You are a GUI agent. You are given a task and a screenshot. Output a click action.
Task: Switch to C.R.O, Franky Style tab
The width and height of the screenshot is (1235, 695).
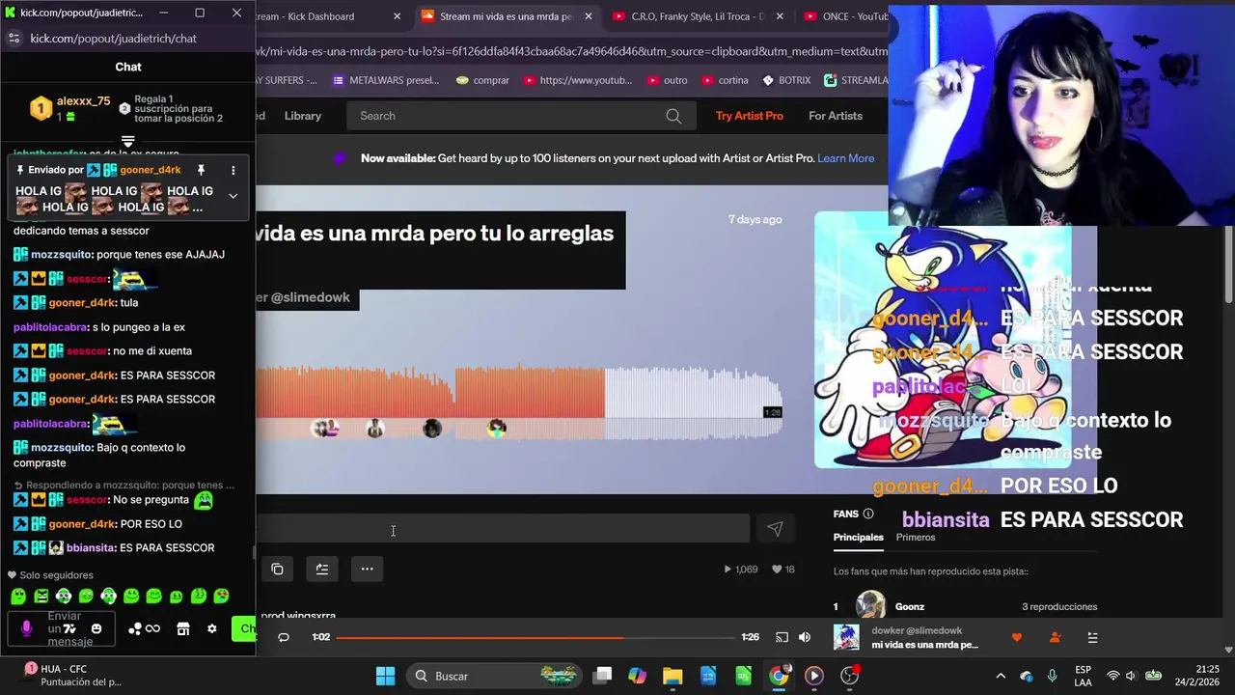click(698, 16)
